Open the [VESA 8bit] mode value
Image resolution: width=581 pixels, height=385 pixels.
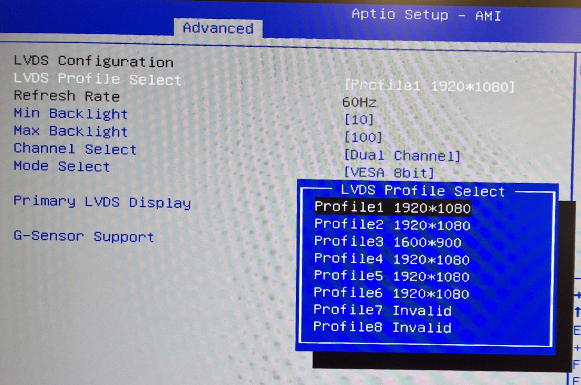(x=389, y=173)
